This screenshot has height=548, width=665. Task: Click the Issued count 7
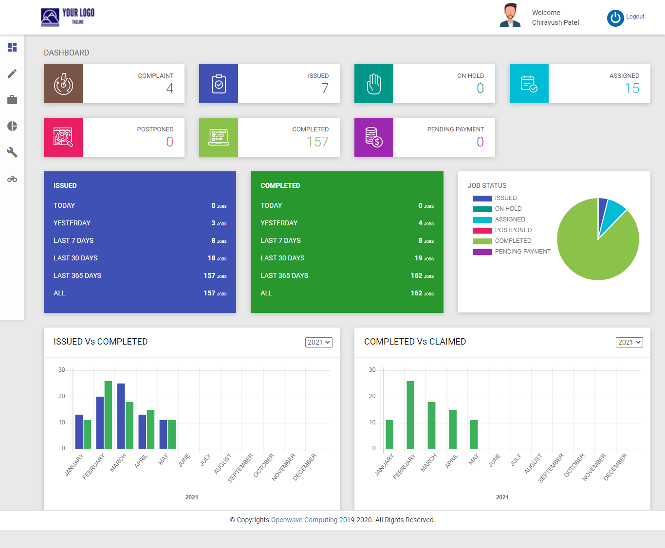pyautogui.click(x=325, y=88)
